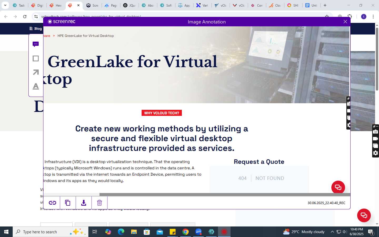Open a new browser tab
Screen dimensions: 379x237
(x=325, y=5)
